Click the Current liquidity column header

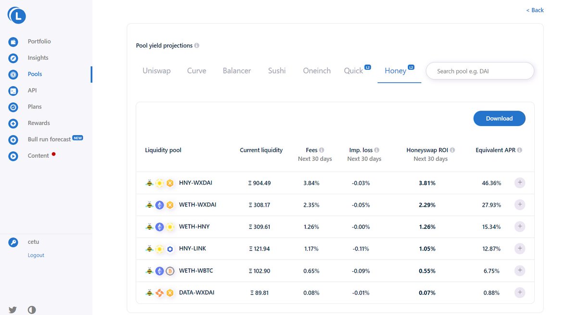coord(261,150)
